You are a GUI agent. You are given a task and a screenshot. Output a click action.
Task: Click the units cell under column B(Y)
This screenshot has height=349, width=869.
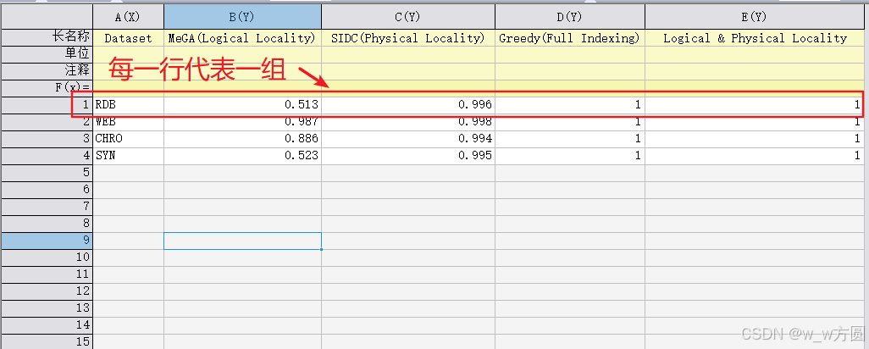pos(242,54)
